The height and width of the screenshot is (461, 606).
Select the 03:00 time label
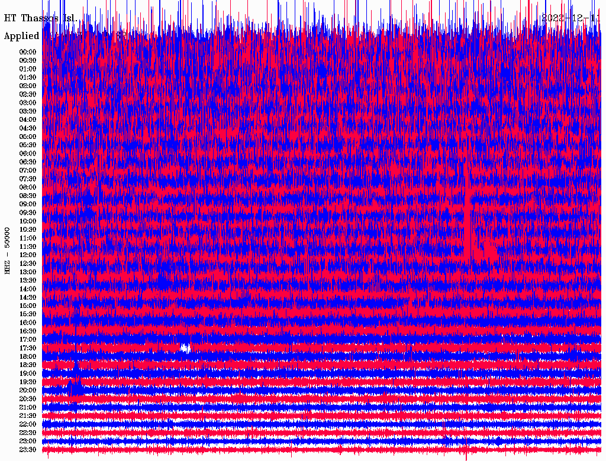click(x=28, y=103)
